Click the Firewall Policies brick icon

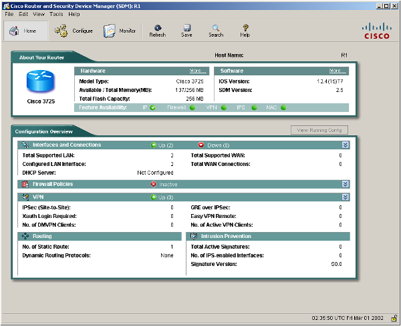point(25,184)
